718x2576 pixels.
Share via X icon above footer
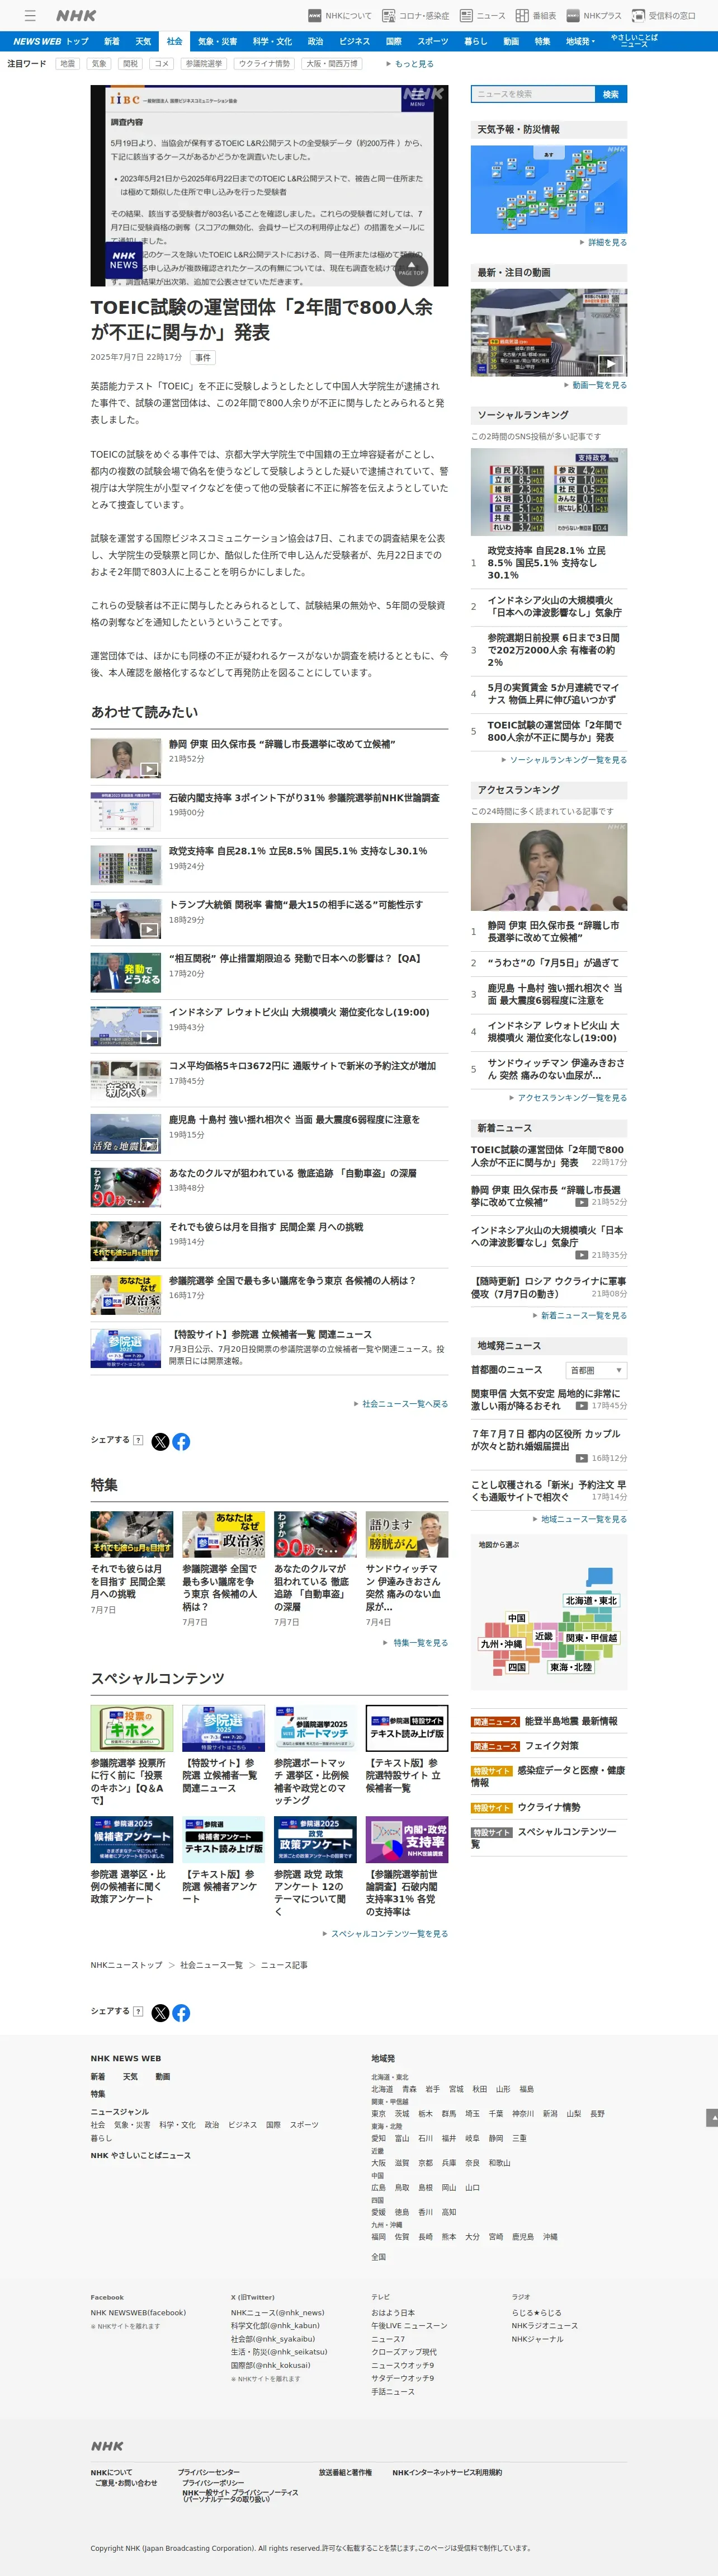[160, 2012]
